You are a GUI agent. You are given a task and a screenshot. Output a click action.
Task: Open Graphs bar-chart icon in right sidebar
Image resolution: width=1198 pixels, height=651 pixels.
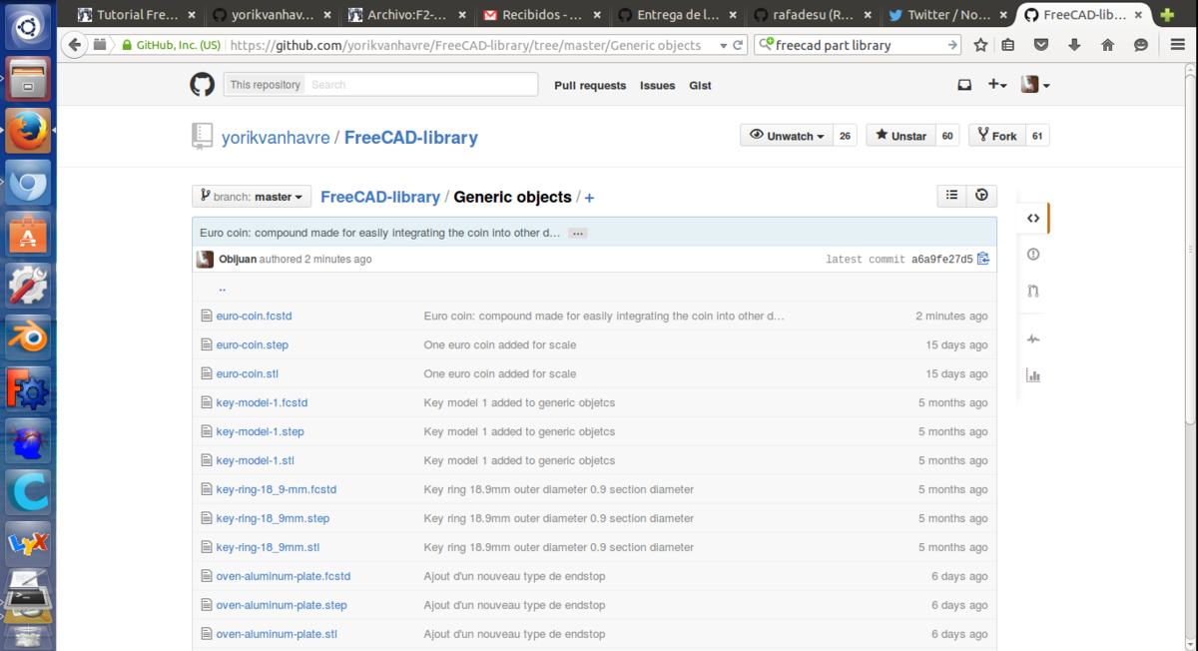pos(1033,375)
